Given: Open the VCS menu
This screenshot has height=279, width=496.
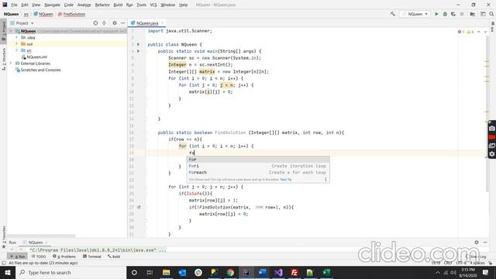Looking at the screenshot, I should (153, 5).
